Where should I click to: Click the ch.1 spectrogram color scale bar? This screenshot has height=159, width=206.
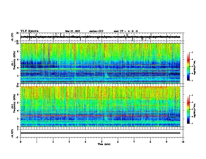pyautogui.click(x=188, y=67)
